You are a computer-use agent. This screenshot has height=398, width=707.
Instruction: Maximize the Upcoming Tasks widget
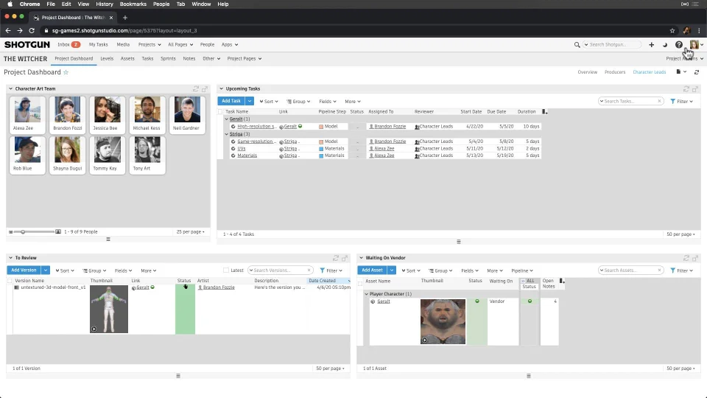click(695, 89)
